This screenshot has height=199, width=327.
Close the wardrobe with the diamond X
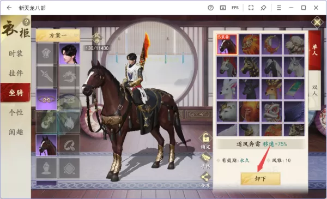coord(317,22)
